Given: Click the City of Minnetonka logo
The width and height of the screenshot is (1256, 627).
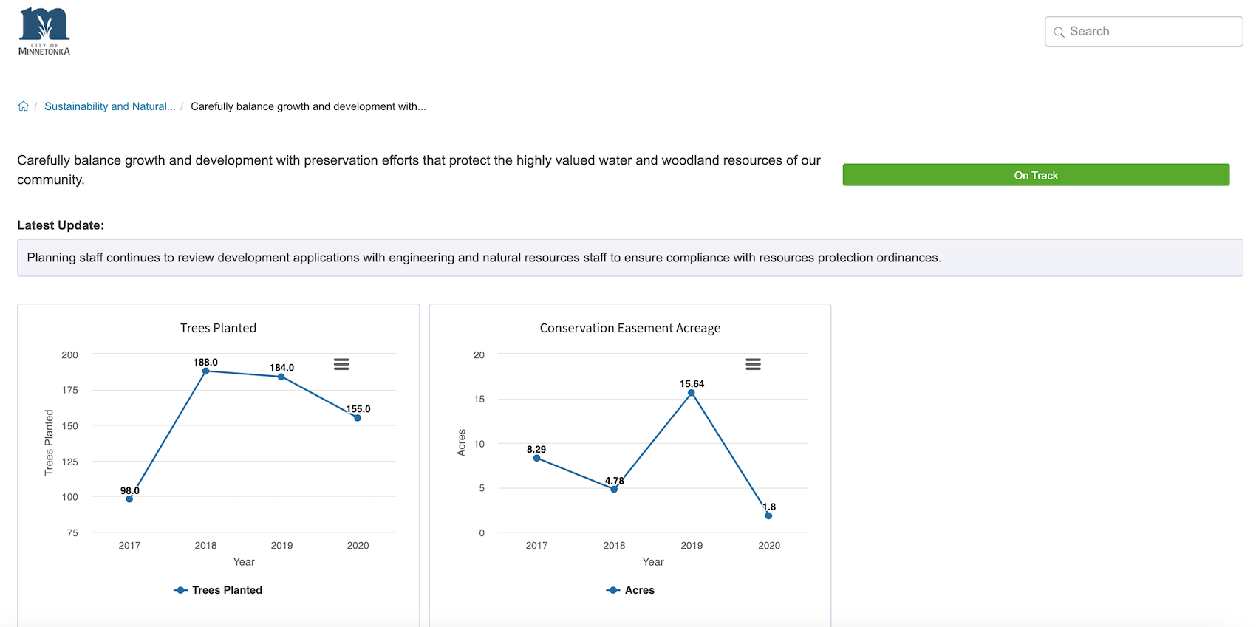Looking at the screenshot, I should click(44, 32).
